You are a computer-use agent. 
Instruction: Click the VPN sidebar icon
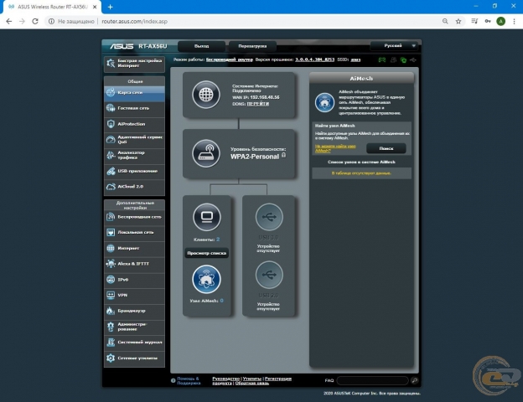click(111, 295)
